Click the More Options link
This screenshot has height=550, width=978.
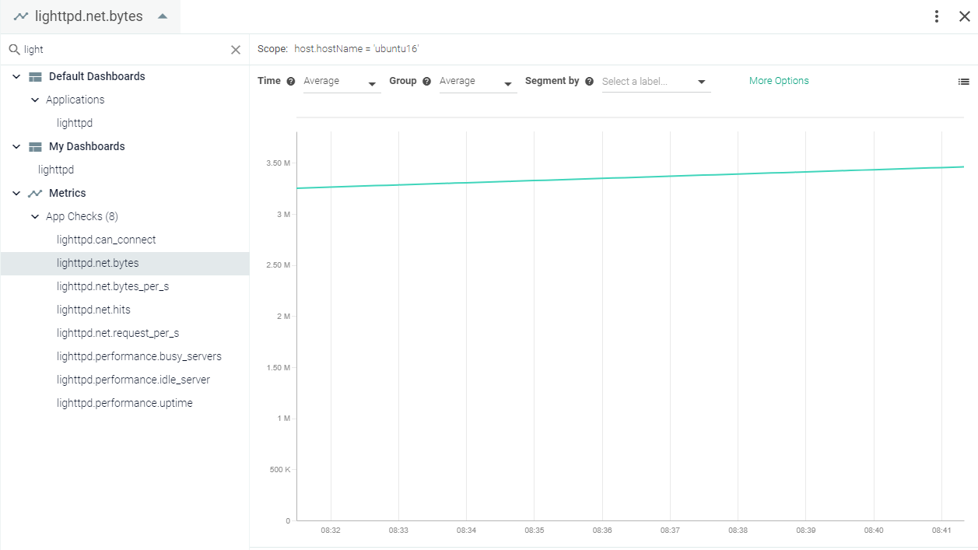click(x=779, y=81)
